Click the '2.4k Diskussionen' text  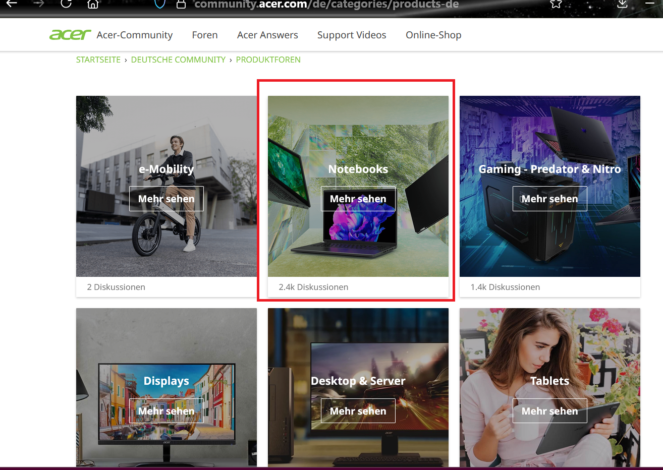[x=313, y=287]
